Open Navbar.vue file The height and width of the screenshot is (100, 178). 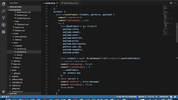tap(20, 31)
